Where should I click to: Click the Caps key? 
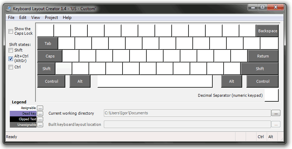[x=50, y=56]
